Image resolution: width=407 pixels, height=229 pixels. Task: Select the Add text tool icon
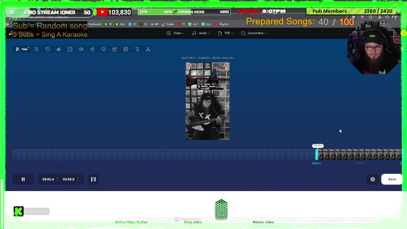(x=137, y=49)
